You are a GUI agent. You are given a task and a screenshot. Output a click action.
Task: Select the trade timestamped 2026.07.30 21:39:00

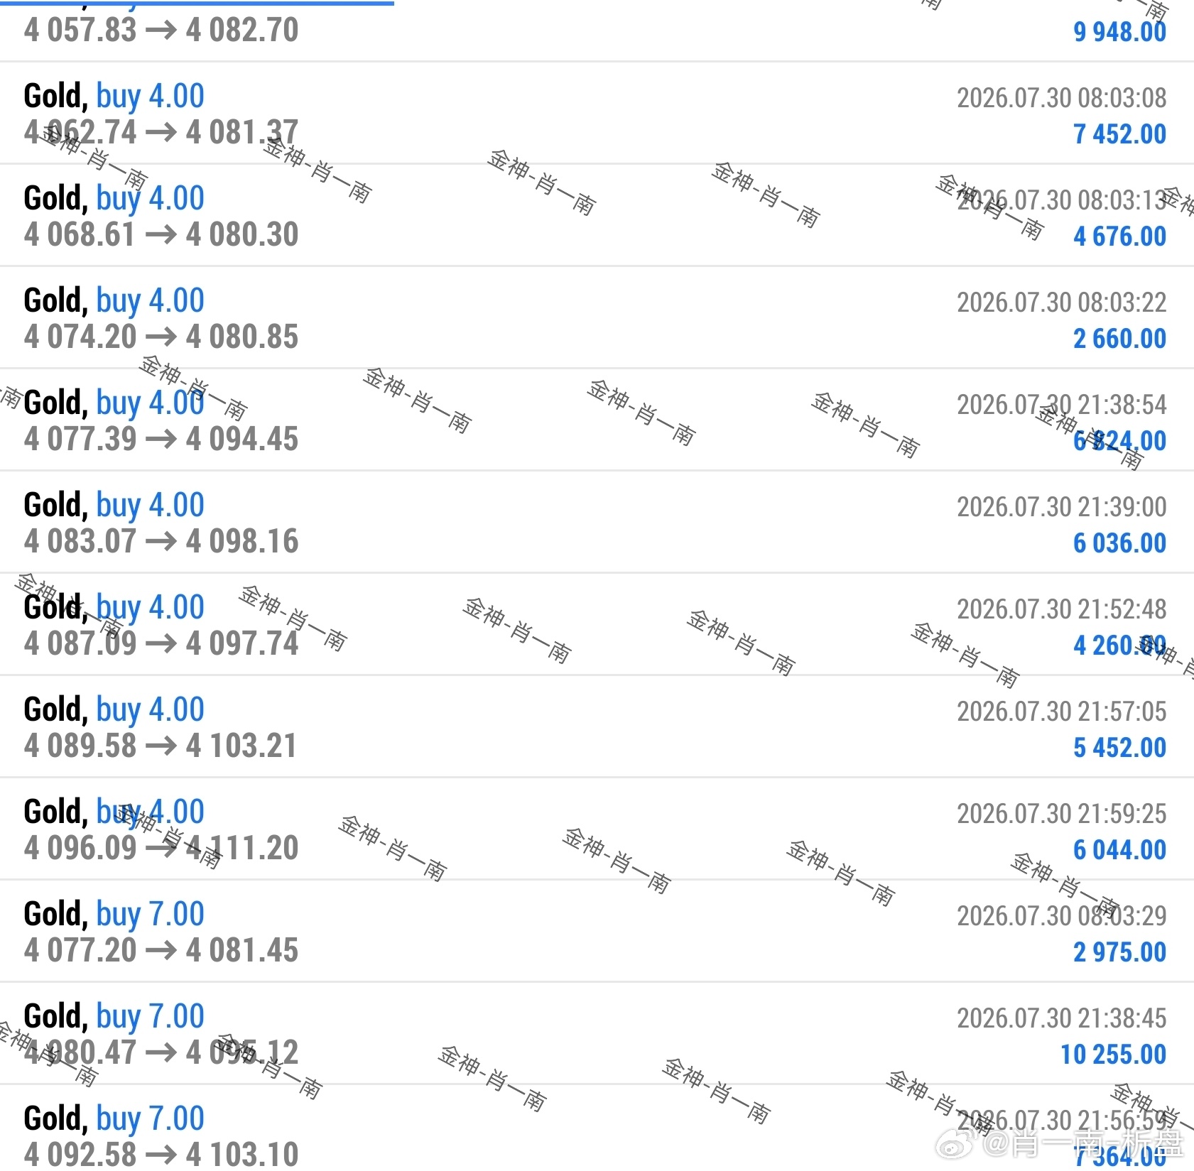pos(597,523)
